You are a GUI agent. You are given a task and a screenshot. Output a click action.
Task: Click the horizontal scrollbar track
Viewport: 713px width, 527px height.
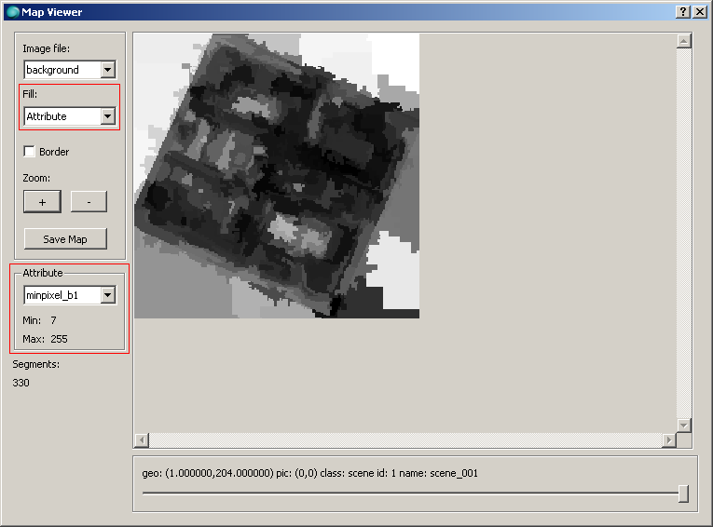pos(405,439)
